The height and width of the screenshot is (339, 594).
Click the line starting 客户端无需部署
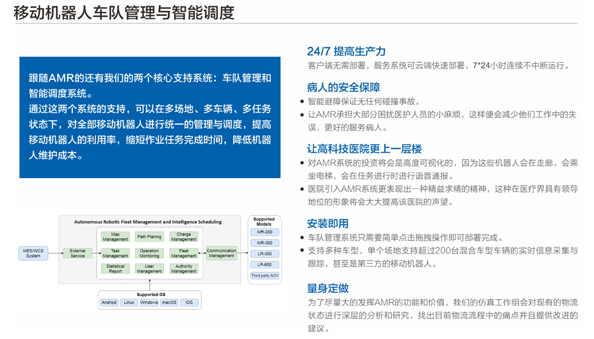(439, 66)
